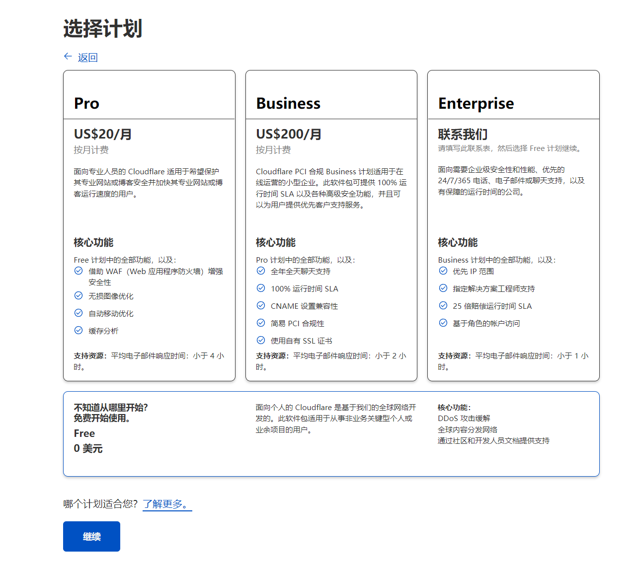Click the 核心功能 heading in Enterprise card

(458, 242)
